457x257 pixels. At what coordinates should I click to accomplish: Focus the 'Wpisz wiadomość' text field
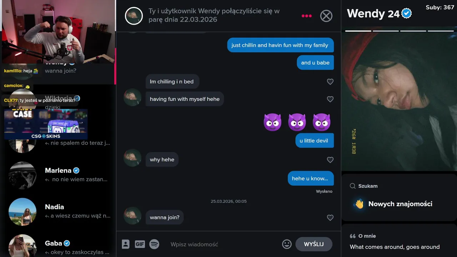point(223,244)
